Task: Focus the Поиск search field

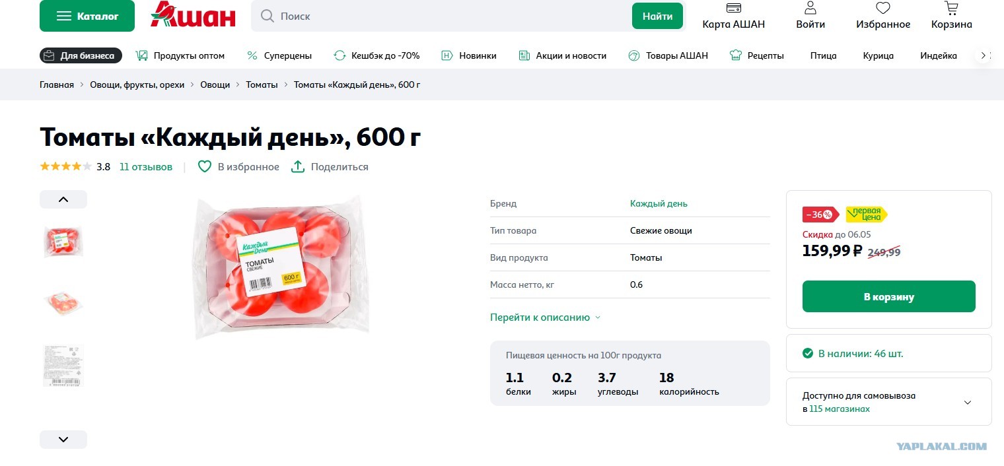Action: [x=443, y=16]
